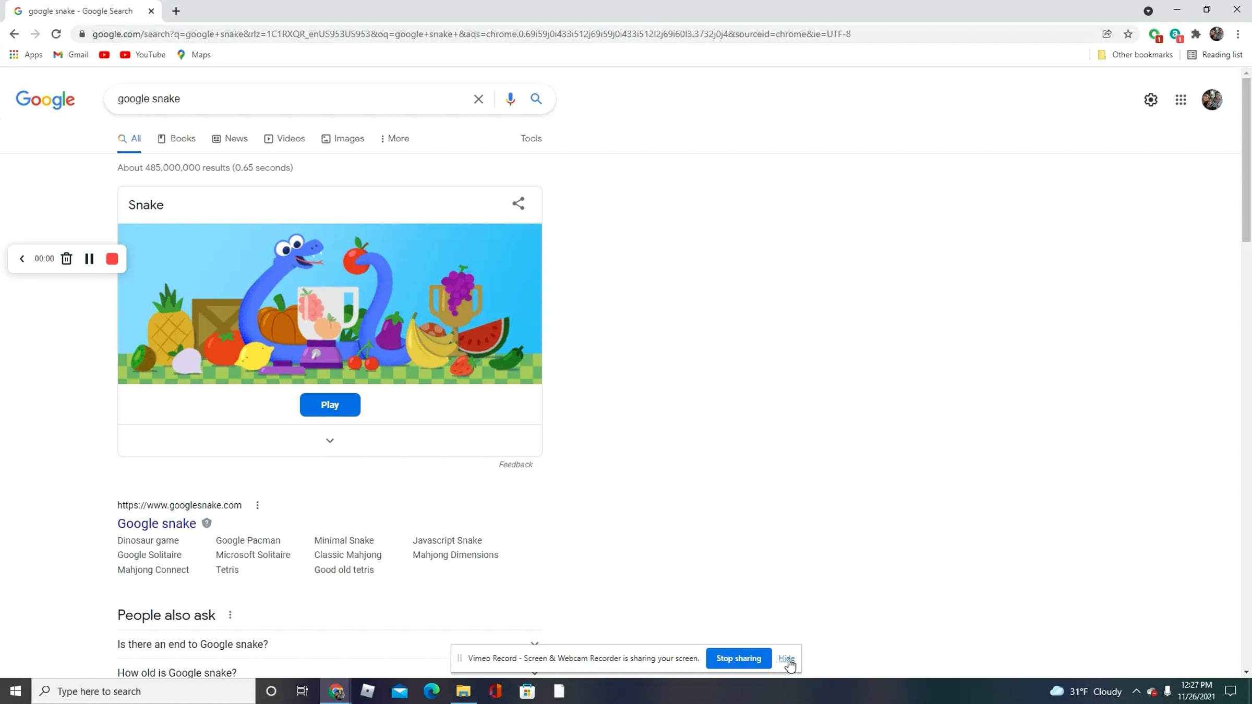The height and width of the screenshot is (704, 1252).
Task: Open the Microsoft Solitaire sitelink
Action: pyautogui.click(x=253, y=555)
